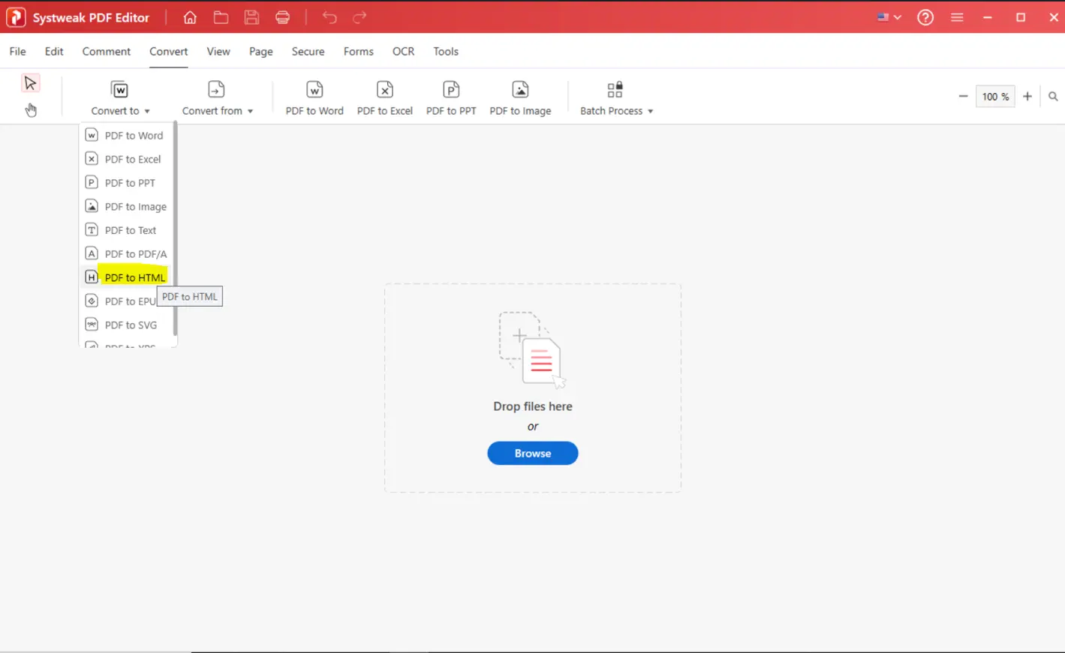The width and height of the screenshot is (1065, 653).
Task: Choose PDF to SVG in dropdown list
Action: (126, 325)
